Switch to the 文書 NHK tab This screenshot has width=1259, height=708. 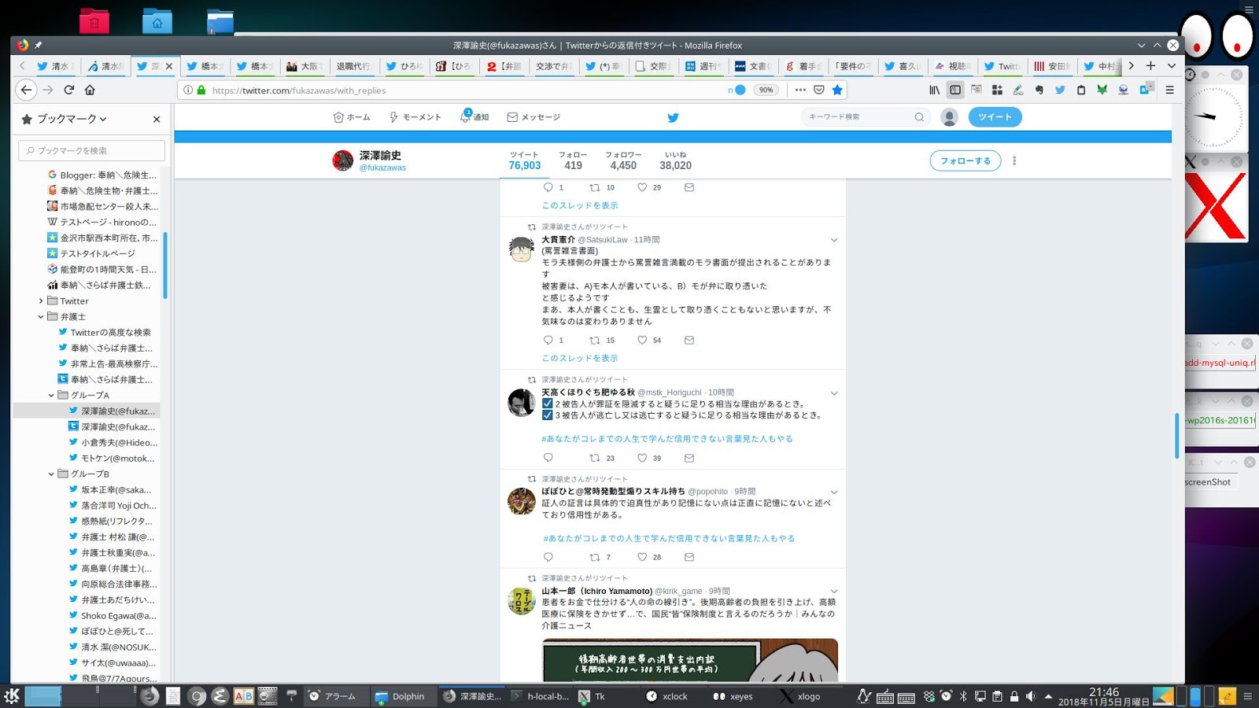[x=752, y=66]
